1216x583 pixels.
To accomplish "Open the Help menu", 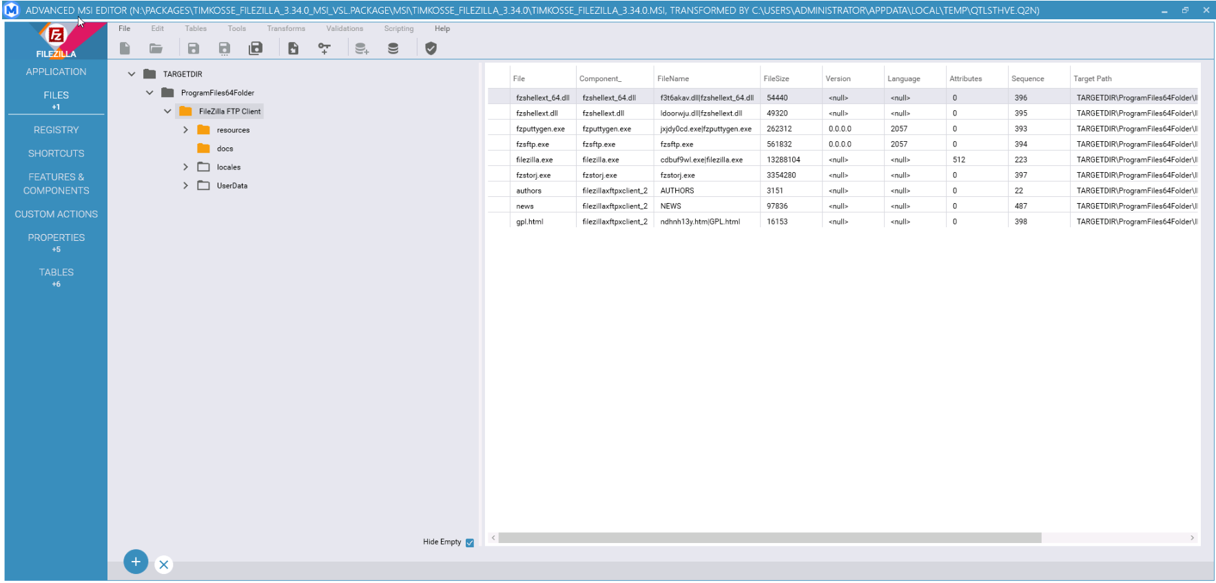I will click(x=442, y=29).
